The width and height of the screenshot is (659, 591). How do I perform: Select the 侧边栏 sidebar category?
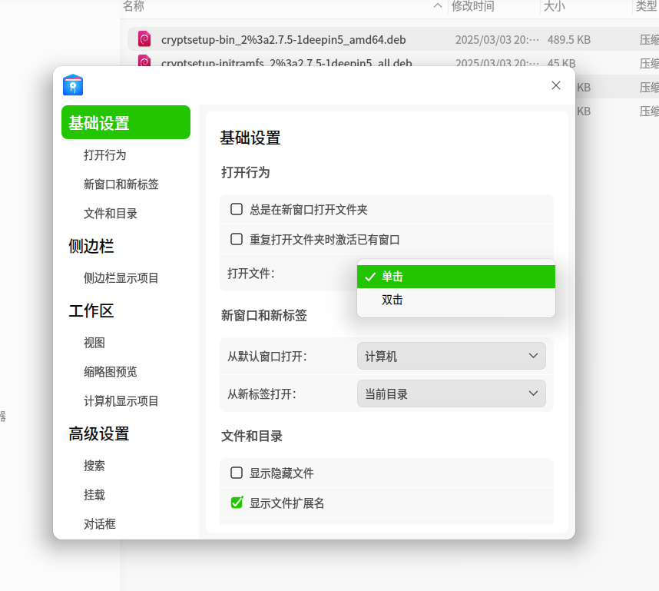[x=91, y=246]
